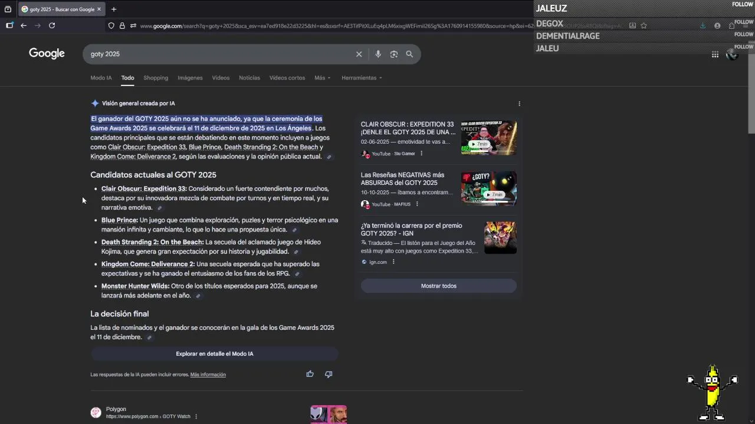The image size is (755, 424).
Task: Open the IGN article thumbnail image
Action: tap(500, 238)
